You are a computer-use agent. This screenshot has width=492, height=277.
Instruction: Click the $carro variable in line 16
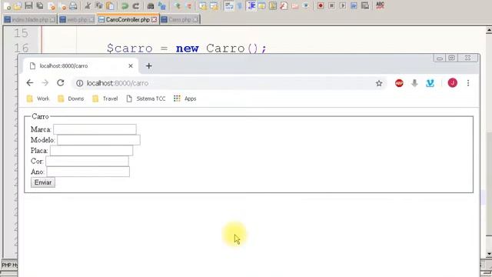[x=130, y=48]
